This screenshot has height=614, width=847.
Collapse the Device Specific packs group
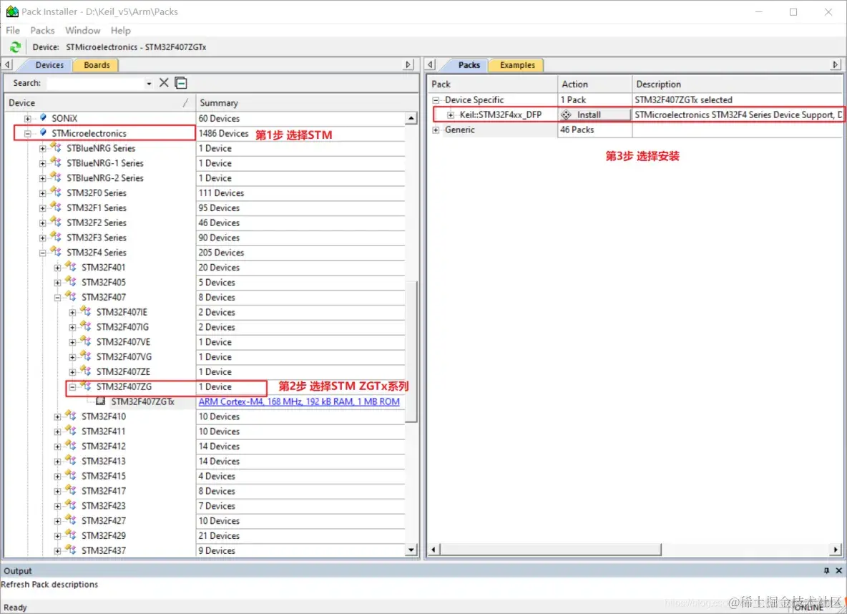tap(436, 100)
